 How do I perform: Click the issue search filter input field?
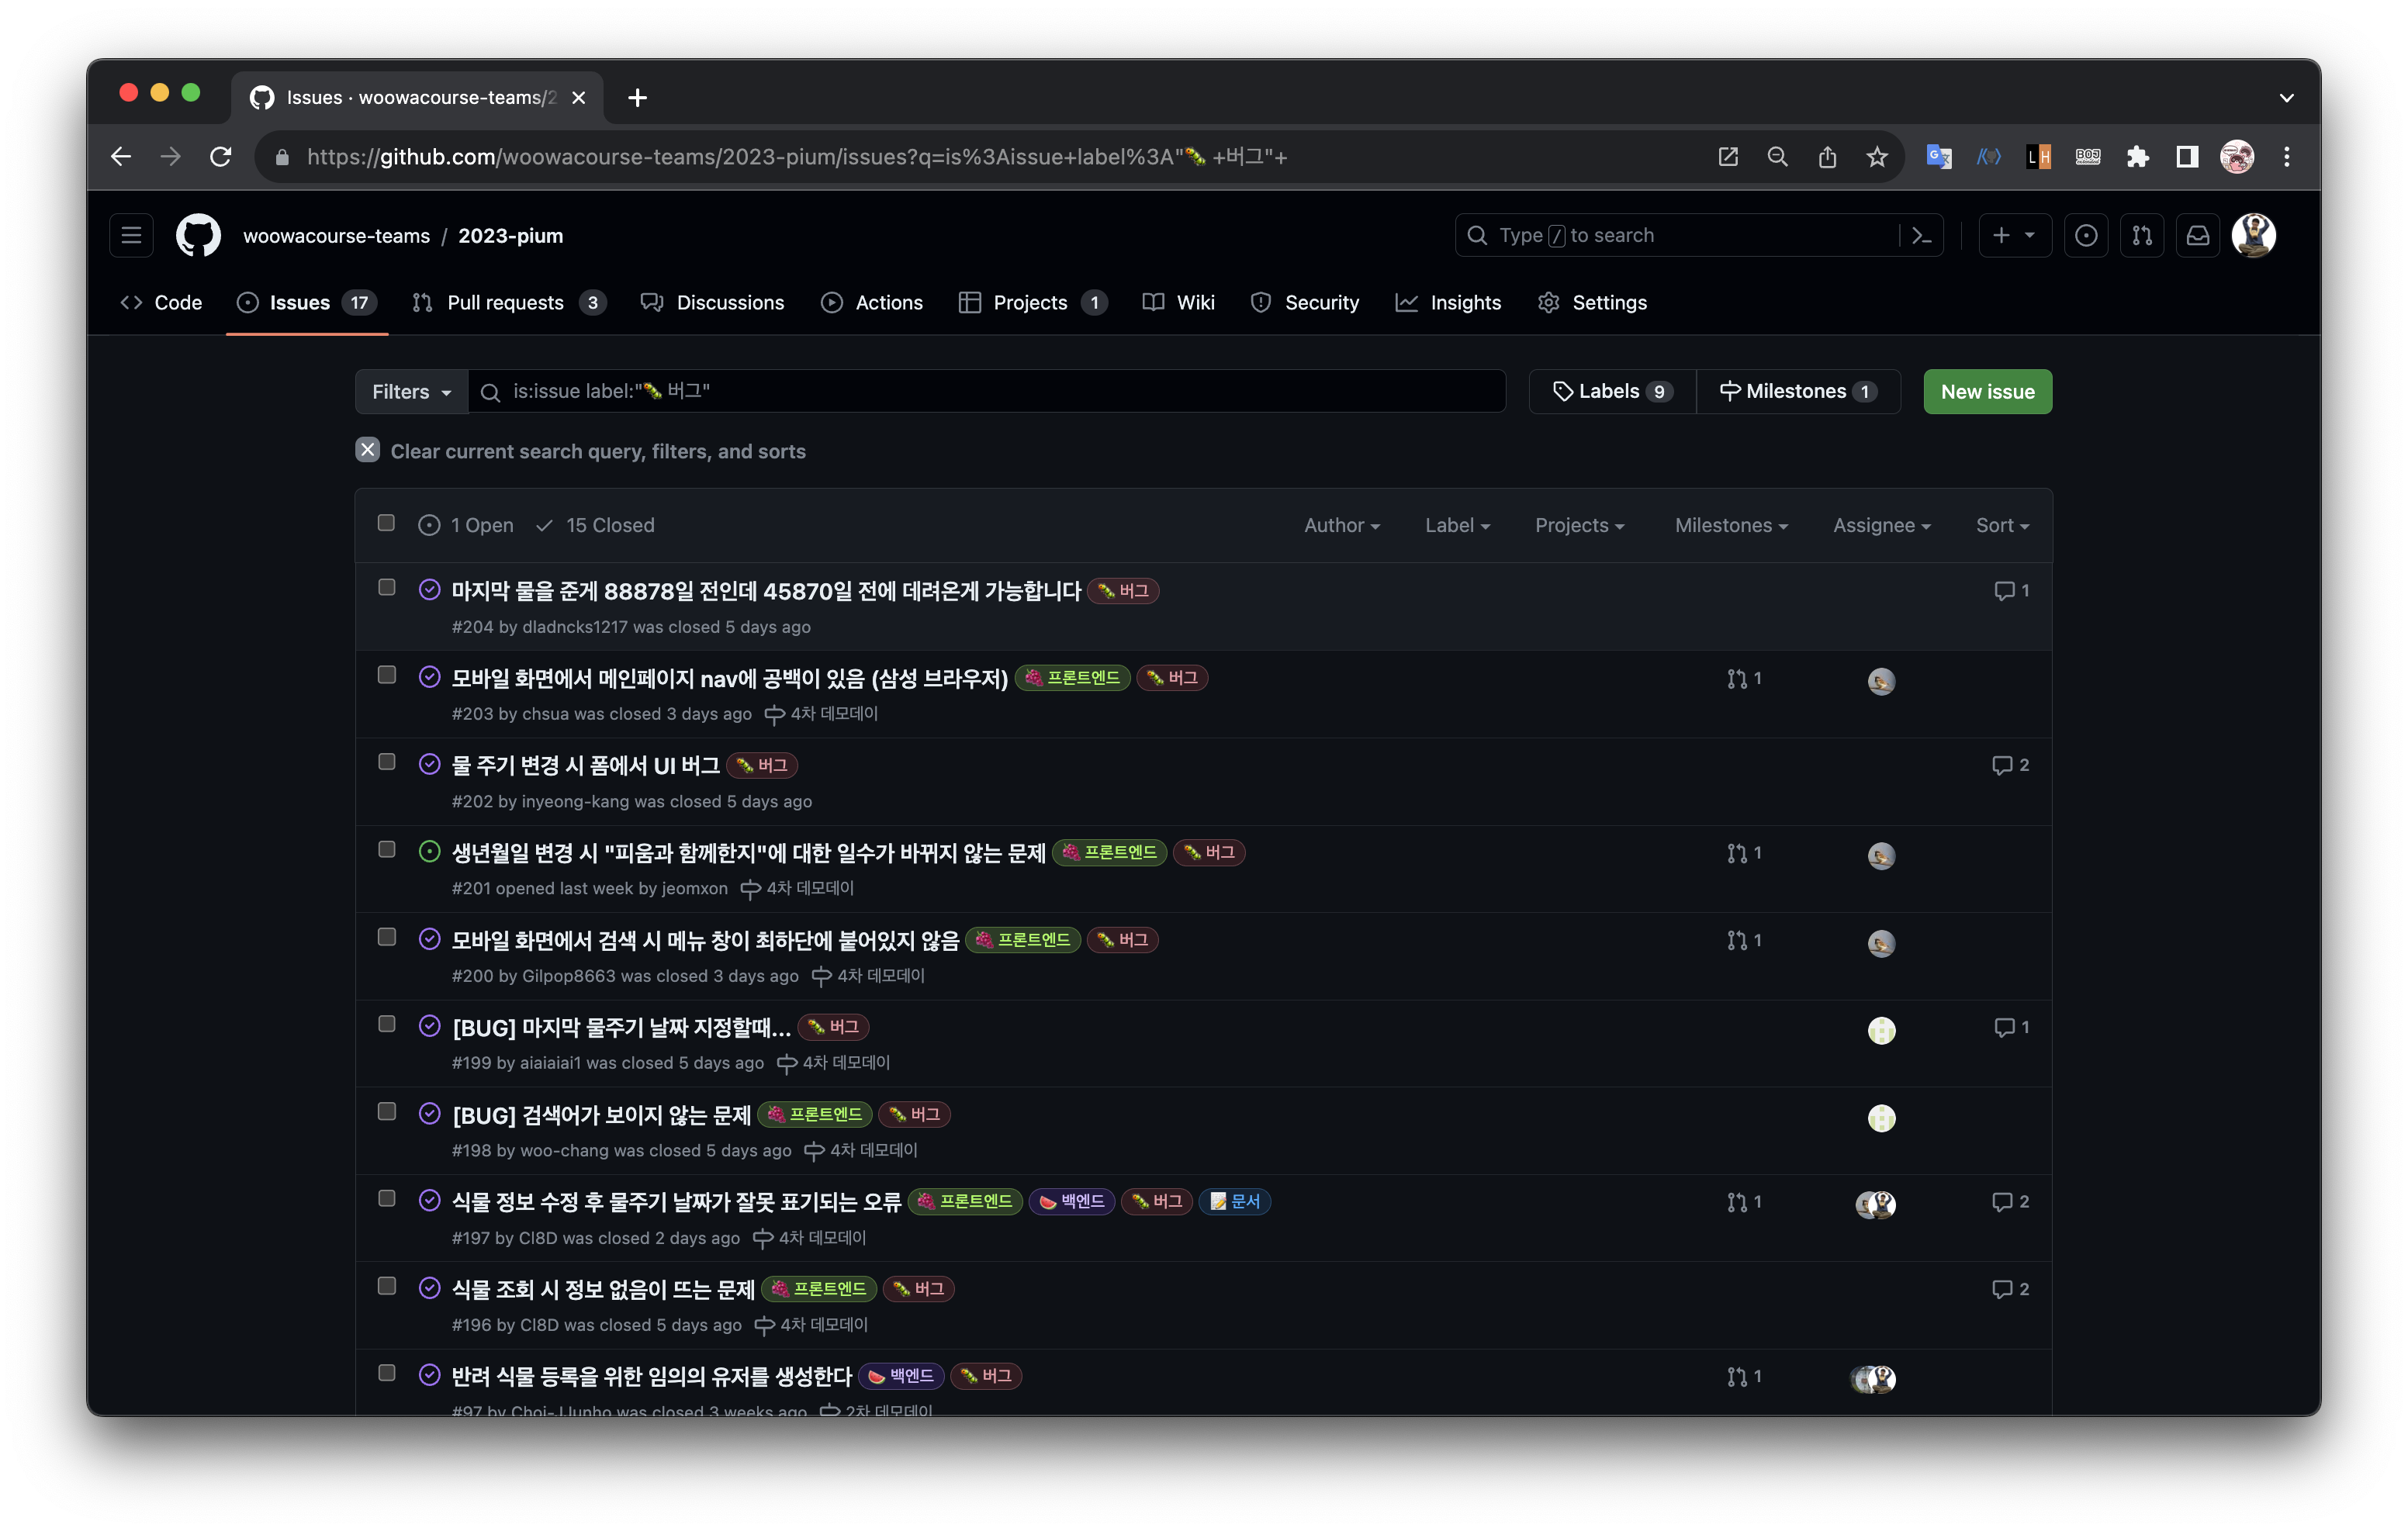(x=1000, y=392)
